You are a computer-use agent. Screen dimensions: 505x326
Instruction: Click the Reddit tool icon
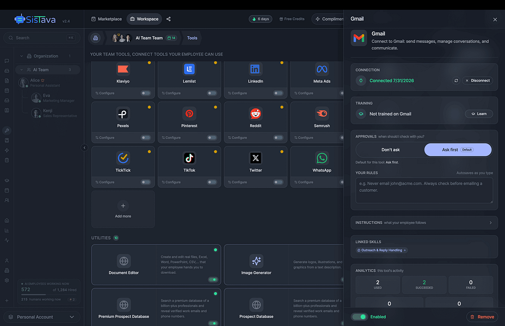255,114
